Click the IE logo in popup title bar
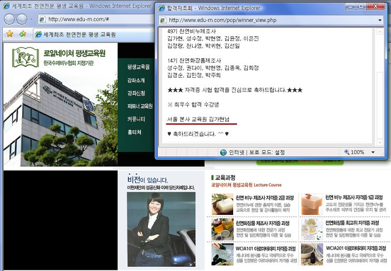 [x=162, y=8]
